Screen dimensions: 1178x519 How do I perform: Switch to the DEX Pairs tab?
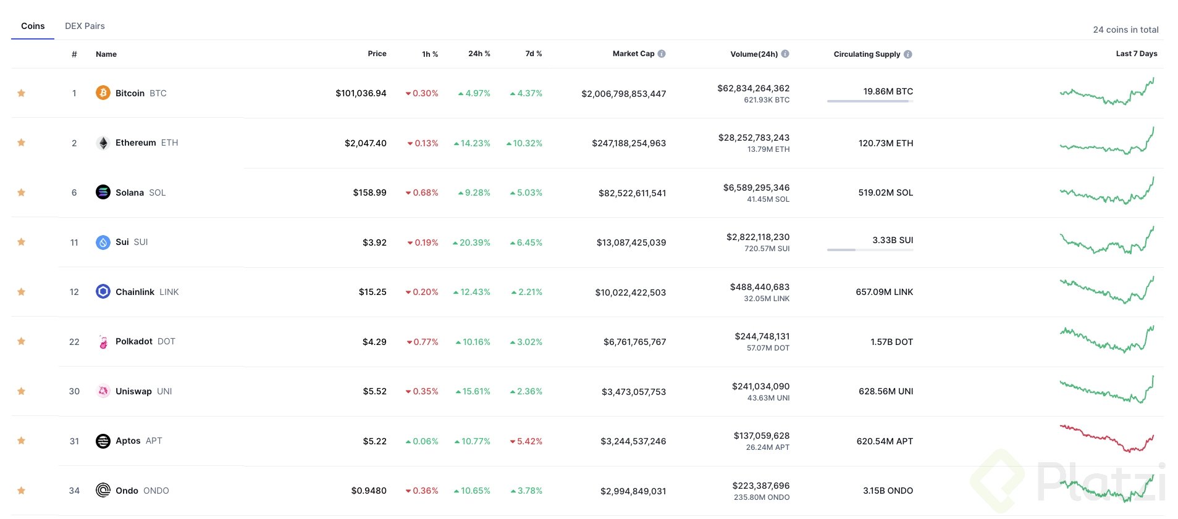(85, 26)
